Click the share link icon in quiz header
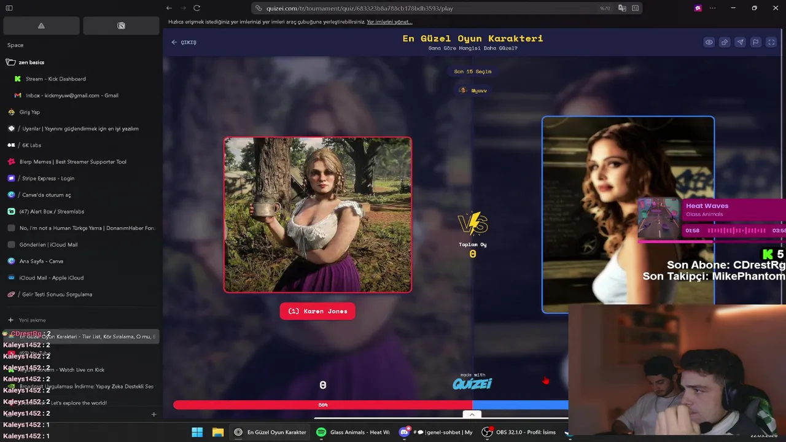 pyautogui.click(x=725, y=42)
